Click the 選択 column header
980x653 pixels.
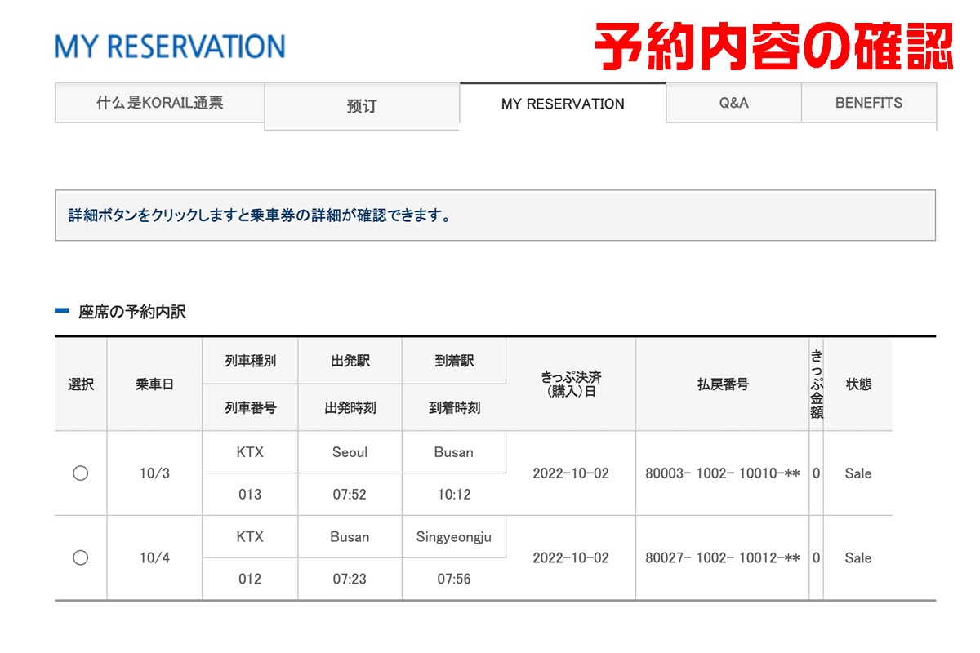point(81,384)
